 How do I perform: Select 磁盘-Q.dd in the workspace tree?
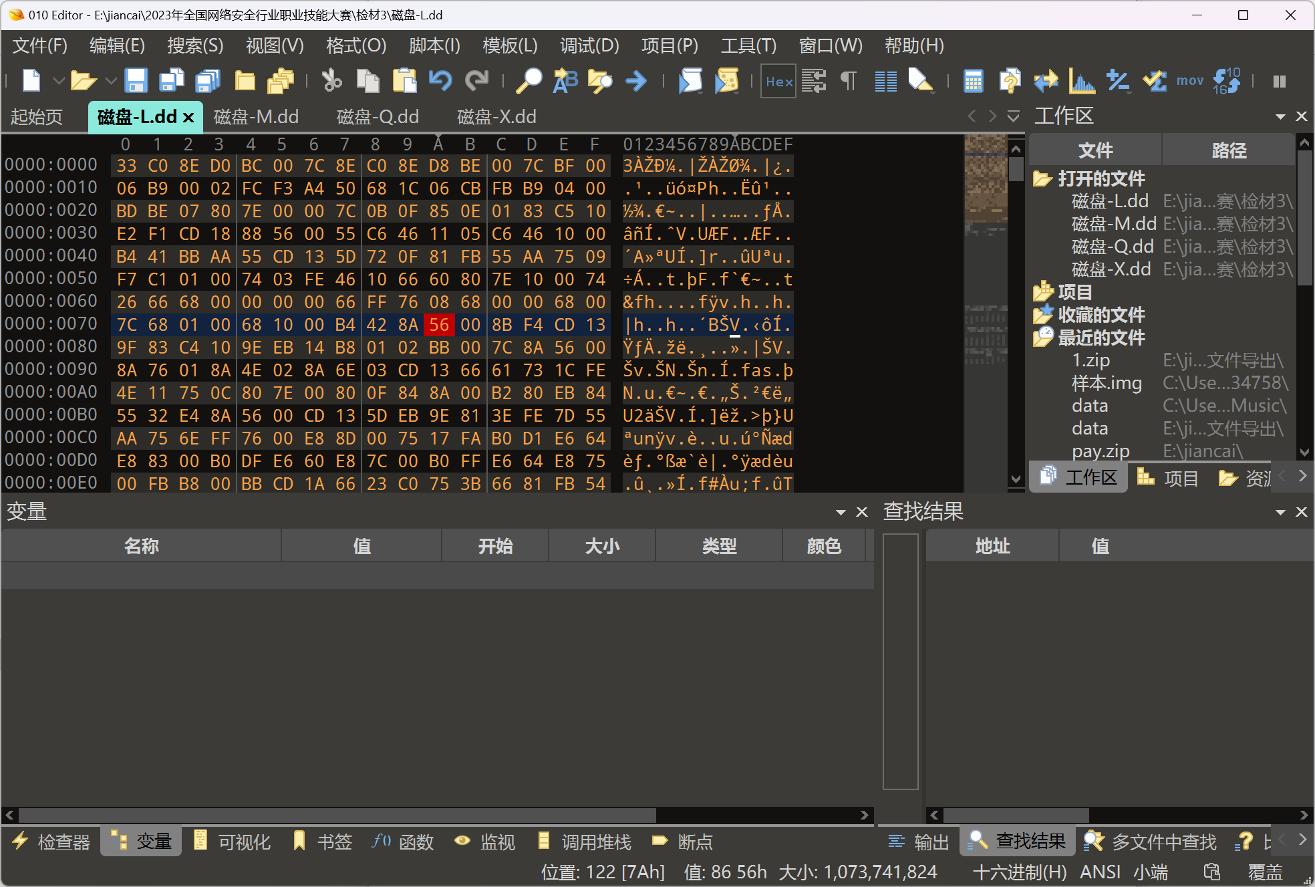1113,247
